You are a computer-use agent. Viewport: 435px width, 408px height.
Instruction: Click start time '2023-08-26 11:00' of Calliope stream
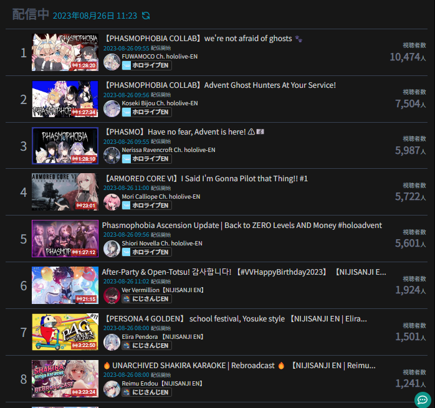pyautogui.click(x=127, y=188)
